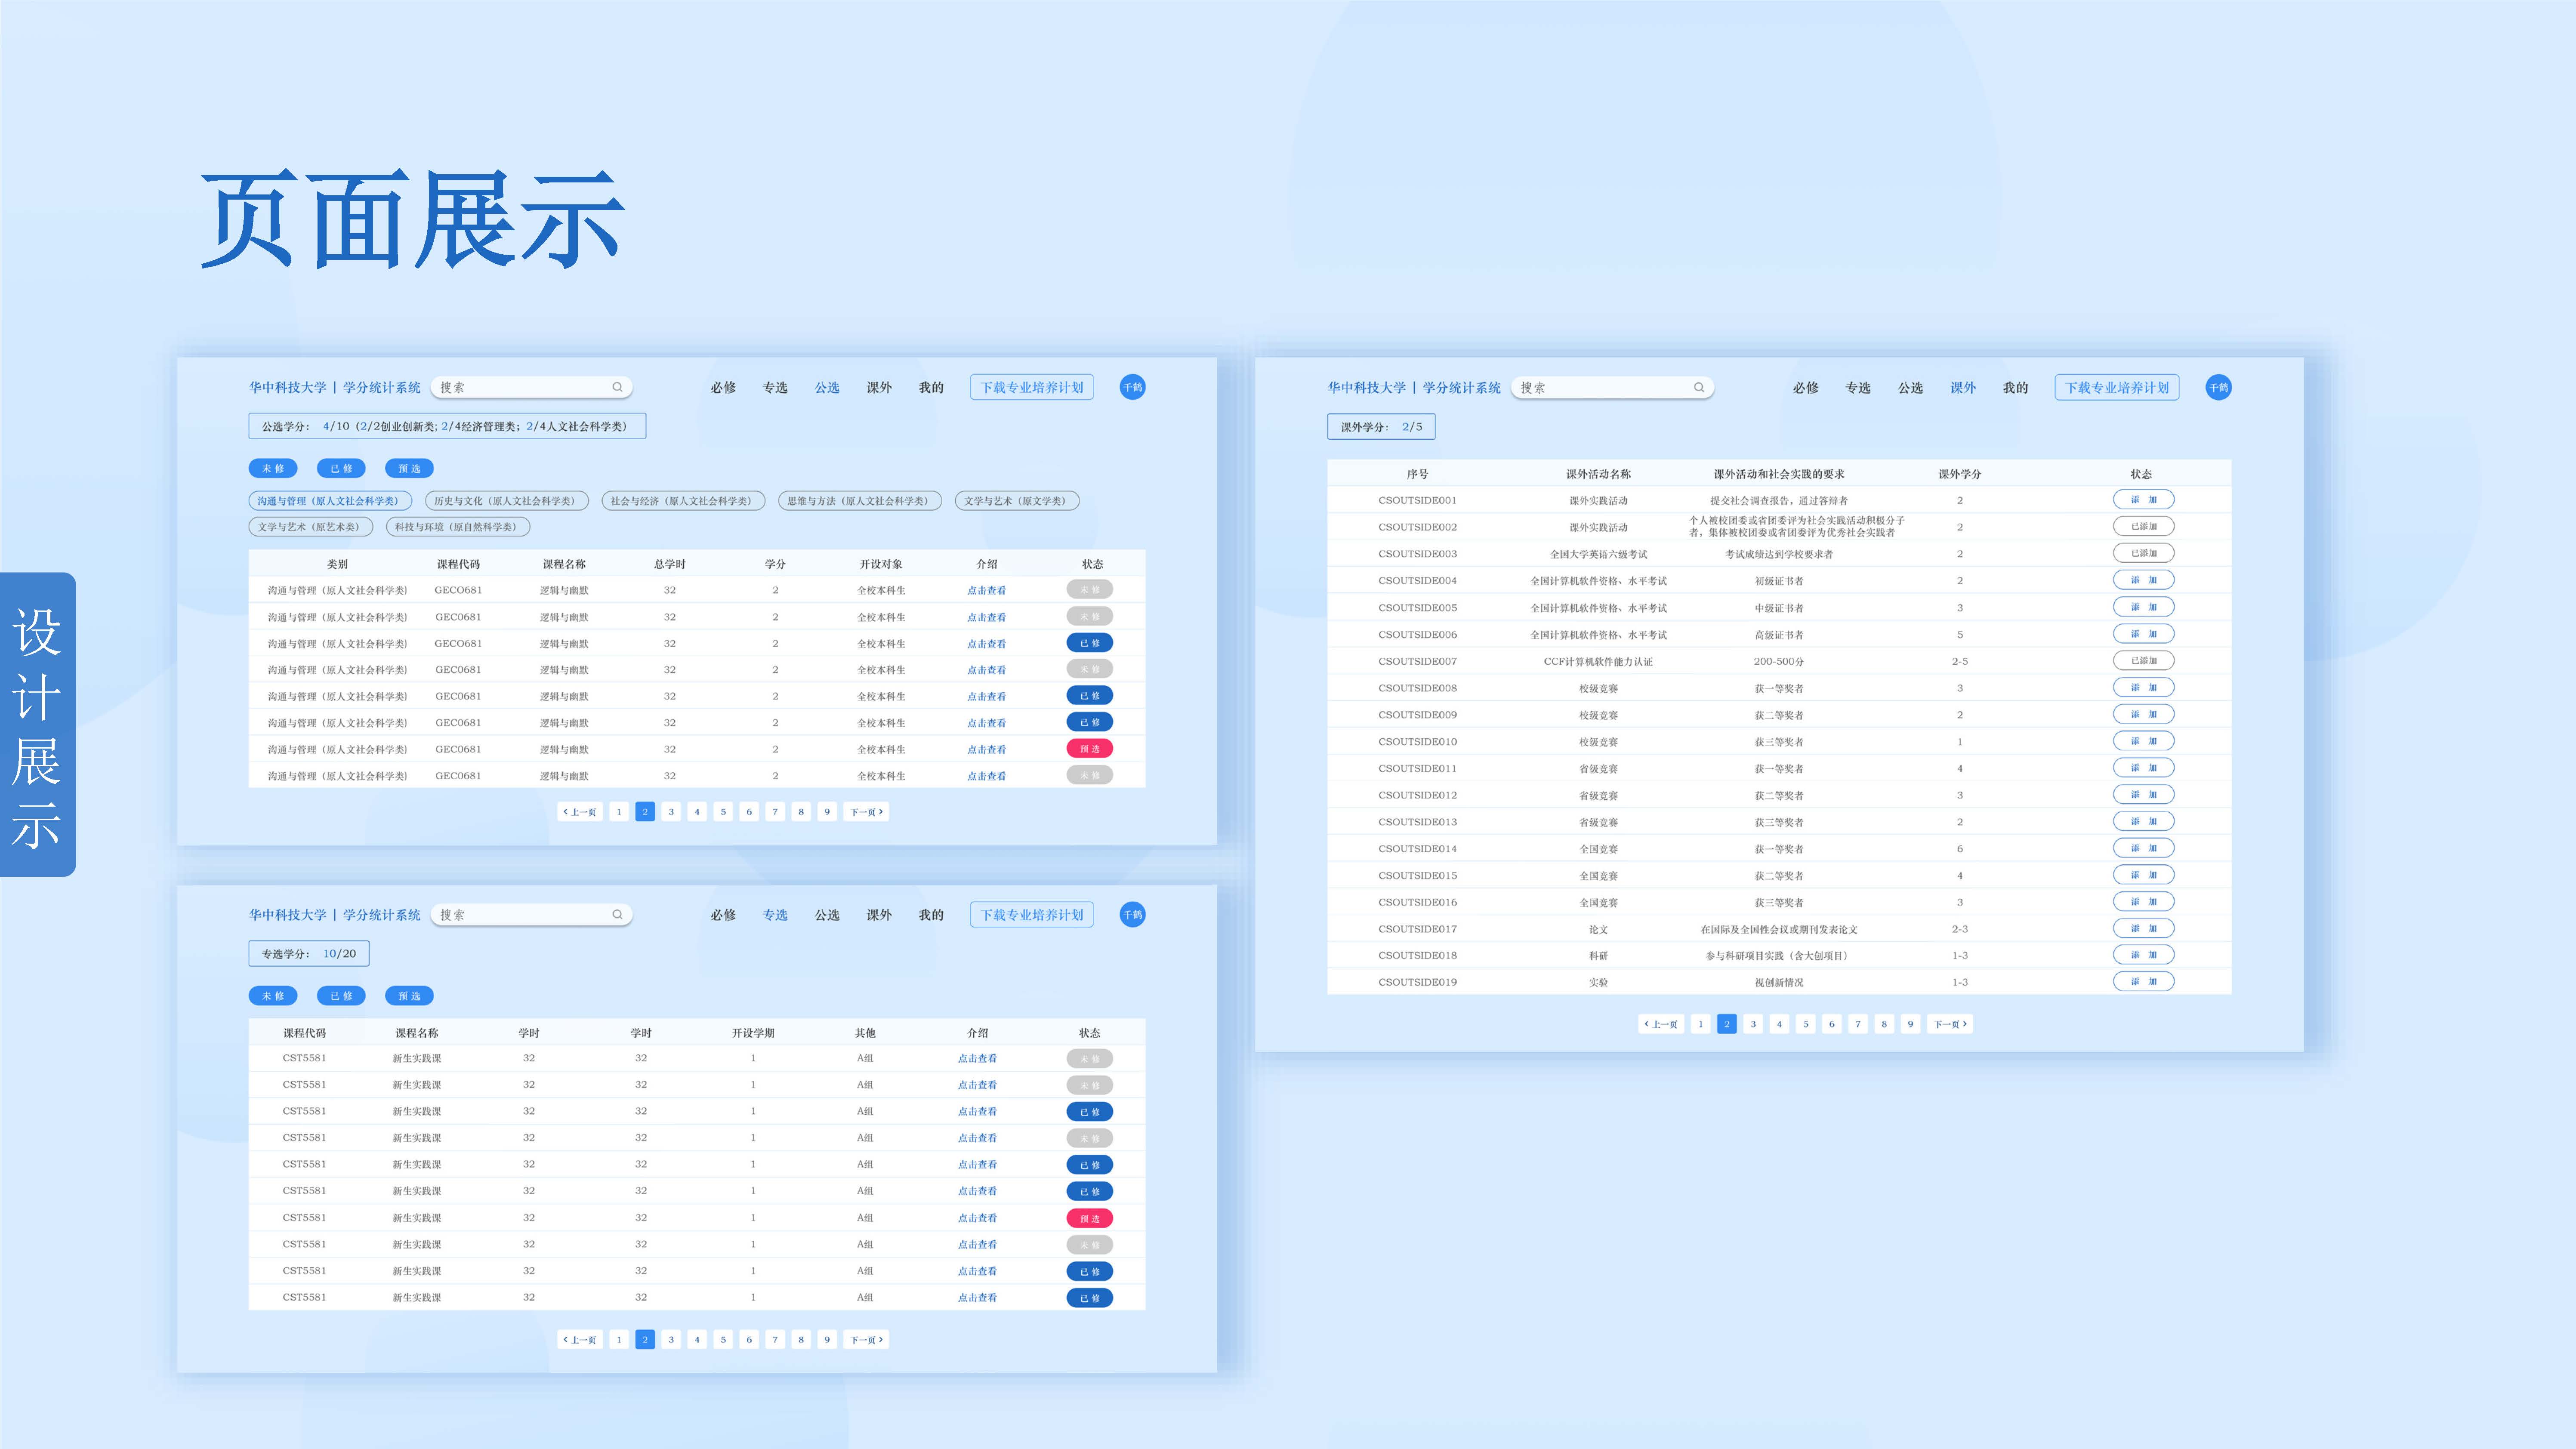2576x1449 pixels.
Task: Click 添加 for the CSOUTSIDE014 row
Action: pyautogui.click(x=2143, y=848)
